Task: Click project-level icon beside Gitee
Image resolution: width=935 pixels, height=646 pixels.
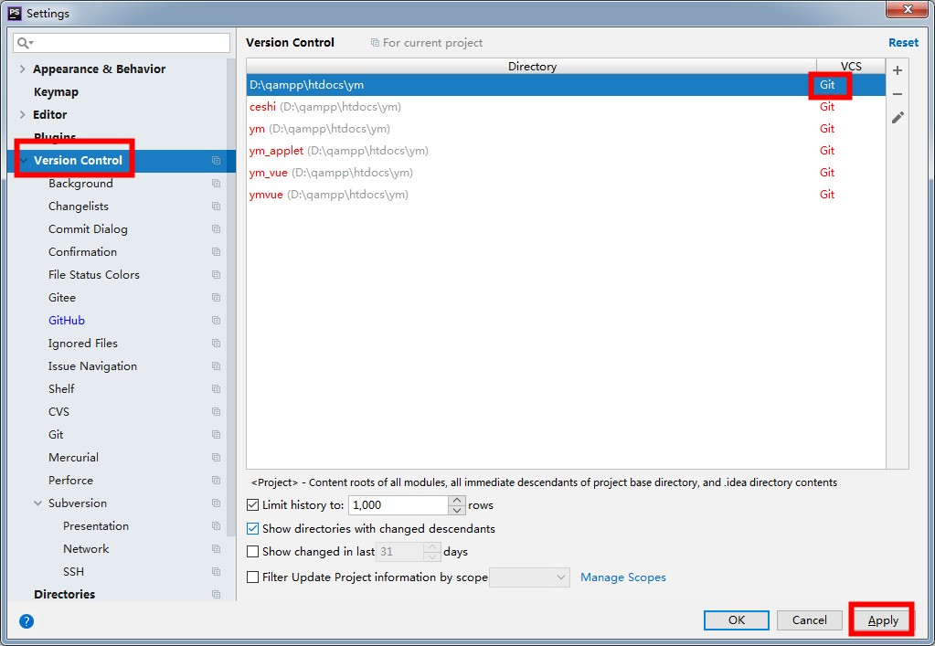Action: (x=216, y=297)
